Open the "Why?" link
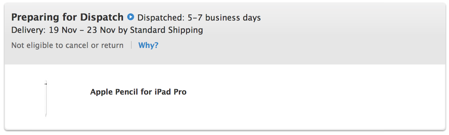The width and height of the screenshot is (449, 135). (x=148, y=45)
